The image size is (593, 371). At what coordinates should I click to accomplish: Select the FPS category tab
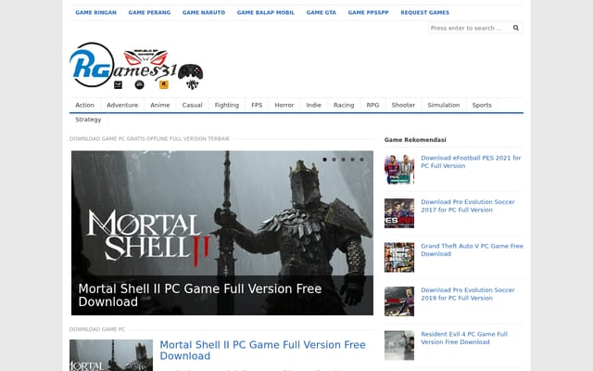click(257, 105)
